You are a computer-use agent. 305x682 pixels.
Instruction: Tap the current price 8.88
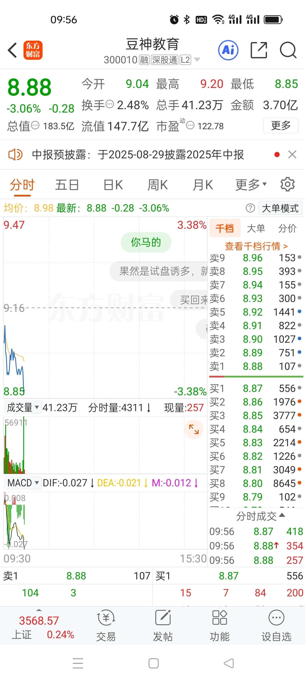29,87
